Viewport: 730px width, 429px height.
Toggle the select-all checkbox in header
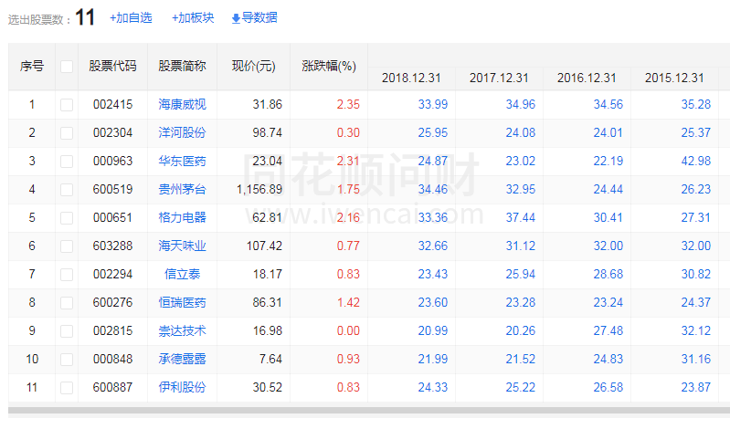(67, 66)
